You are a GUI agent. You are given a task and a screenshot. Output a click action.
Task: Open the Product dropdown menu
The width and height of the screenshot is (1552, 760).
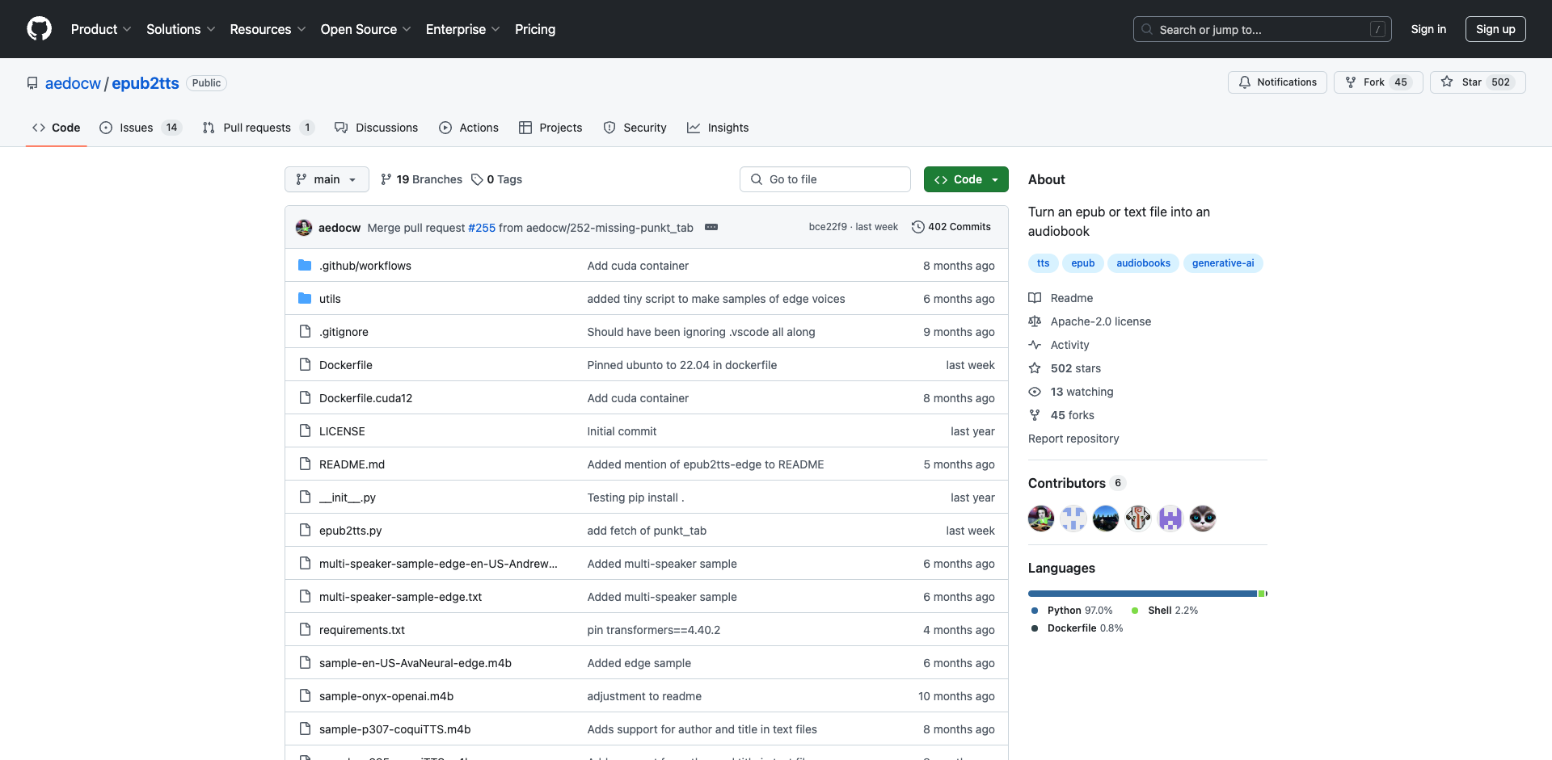(101, 29)
